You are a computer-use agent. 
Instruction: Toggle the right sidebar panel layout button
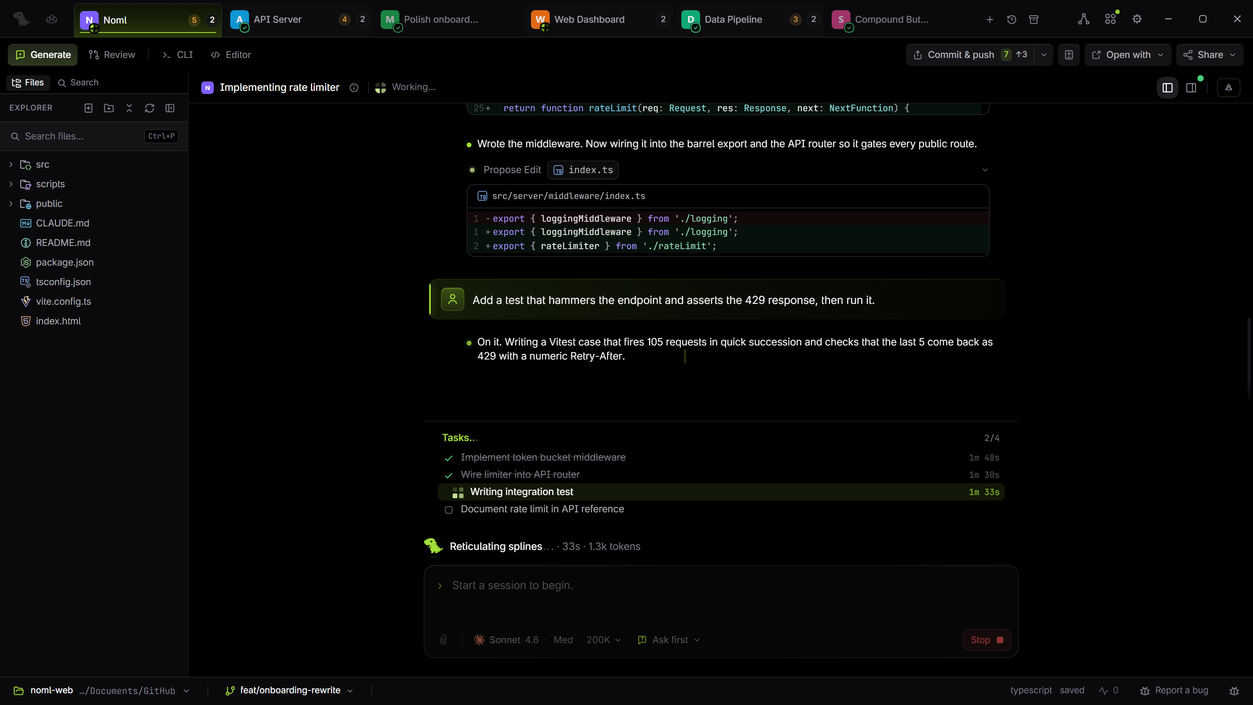click(x=1191, y=88)
